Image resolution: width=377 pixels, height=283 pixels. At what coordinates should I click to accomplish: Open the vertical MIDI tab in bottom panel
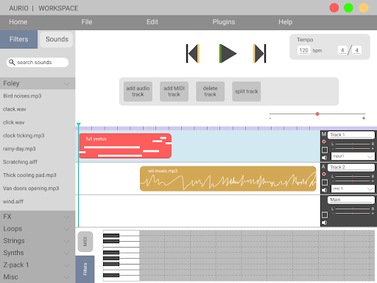coord(85,242)
